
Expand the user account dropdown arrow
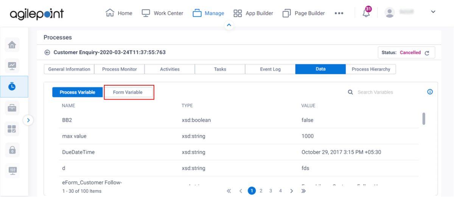click(x=433, y=12)
